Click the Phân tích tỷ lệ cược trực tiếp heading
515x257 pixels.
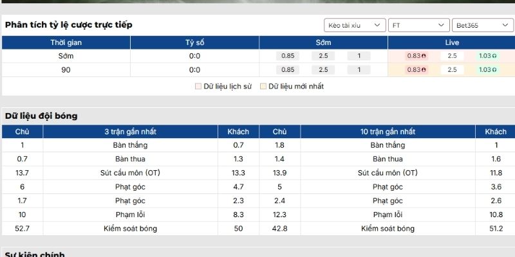coord(69,25)
